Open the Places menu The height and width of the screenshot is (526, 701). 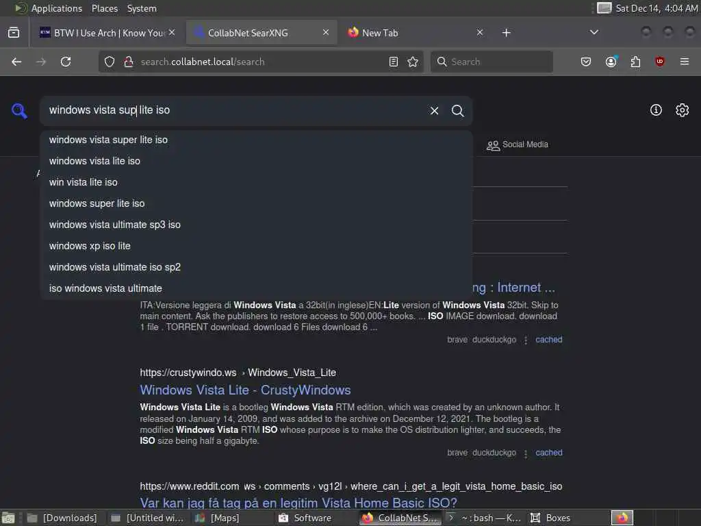(x=105, y=8)
